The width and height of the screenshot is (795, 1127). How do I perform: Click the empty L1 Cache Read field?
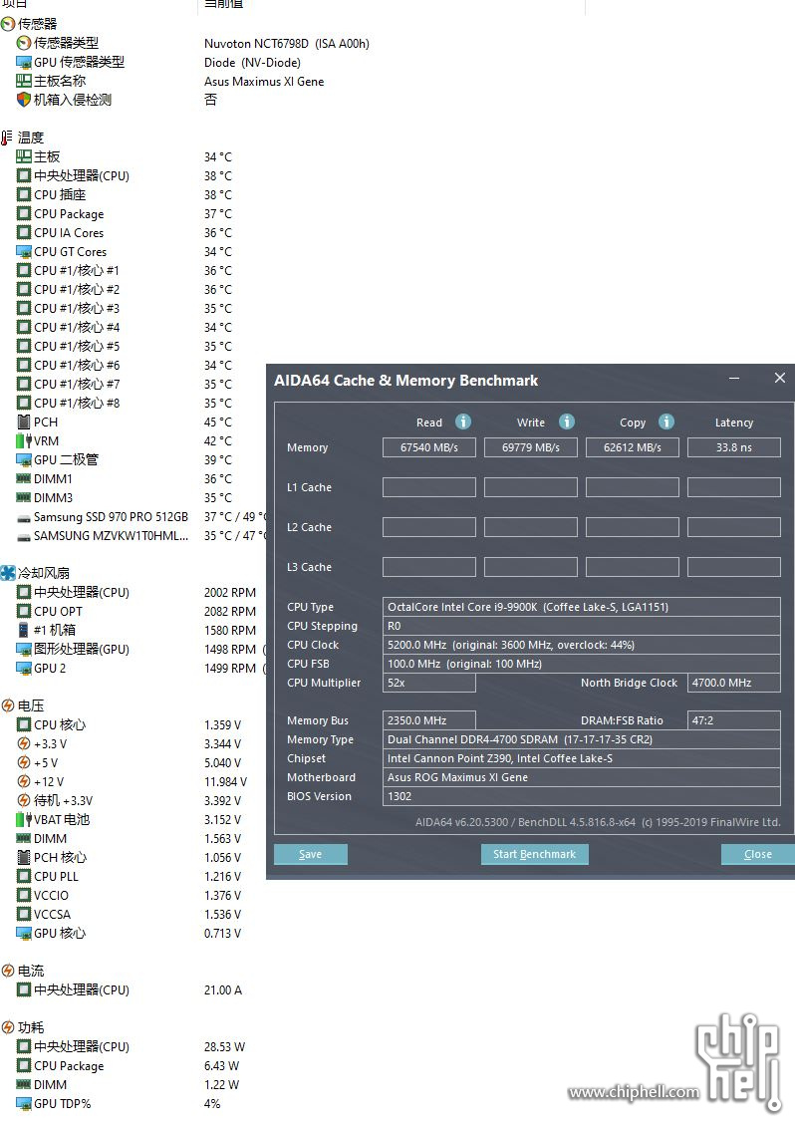[x=429, y=487]
